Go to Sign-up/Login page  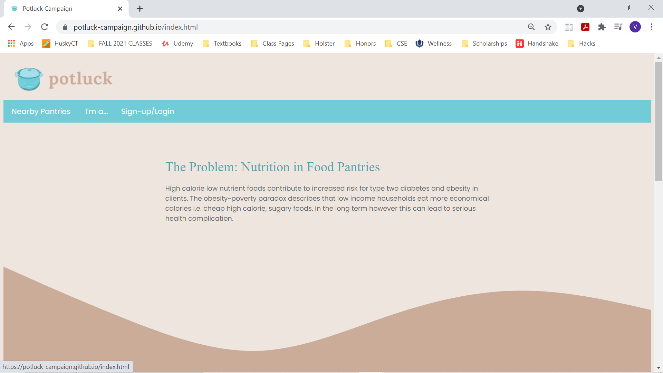click(x=147, y=111)
